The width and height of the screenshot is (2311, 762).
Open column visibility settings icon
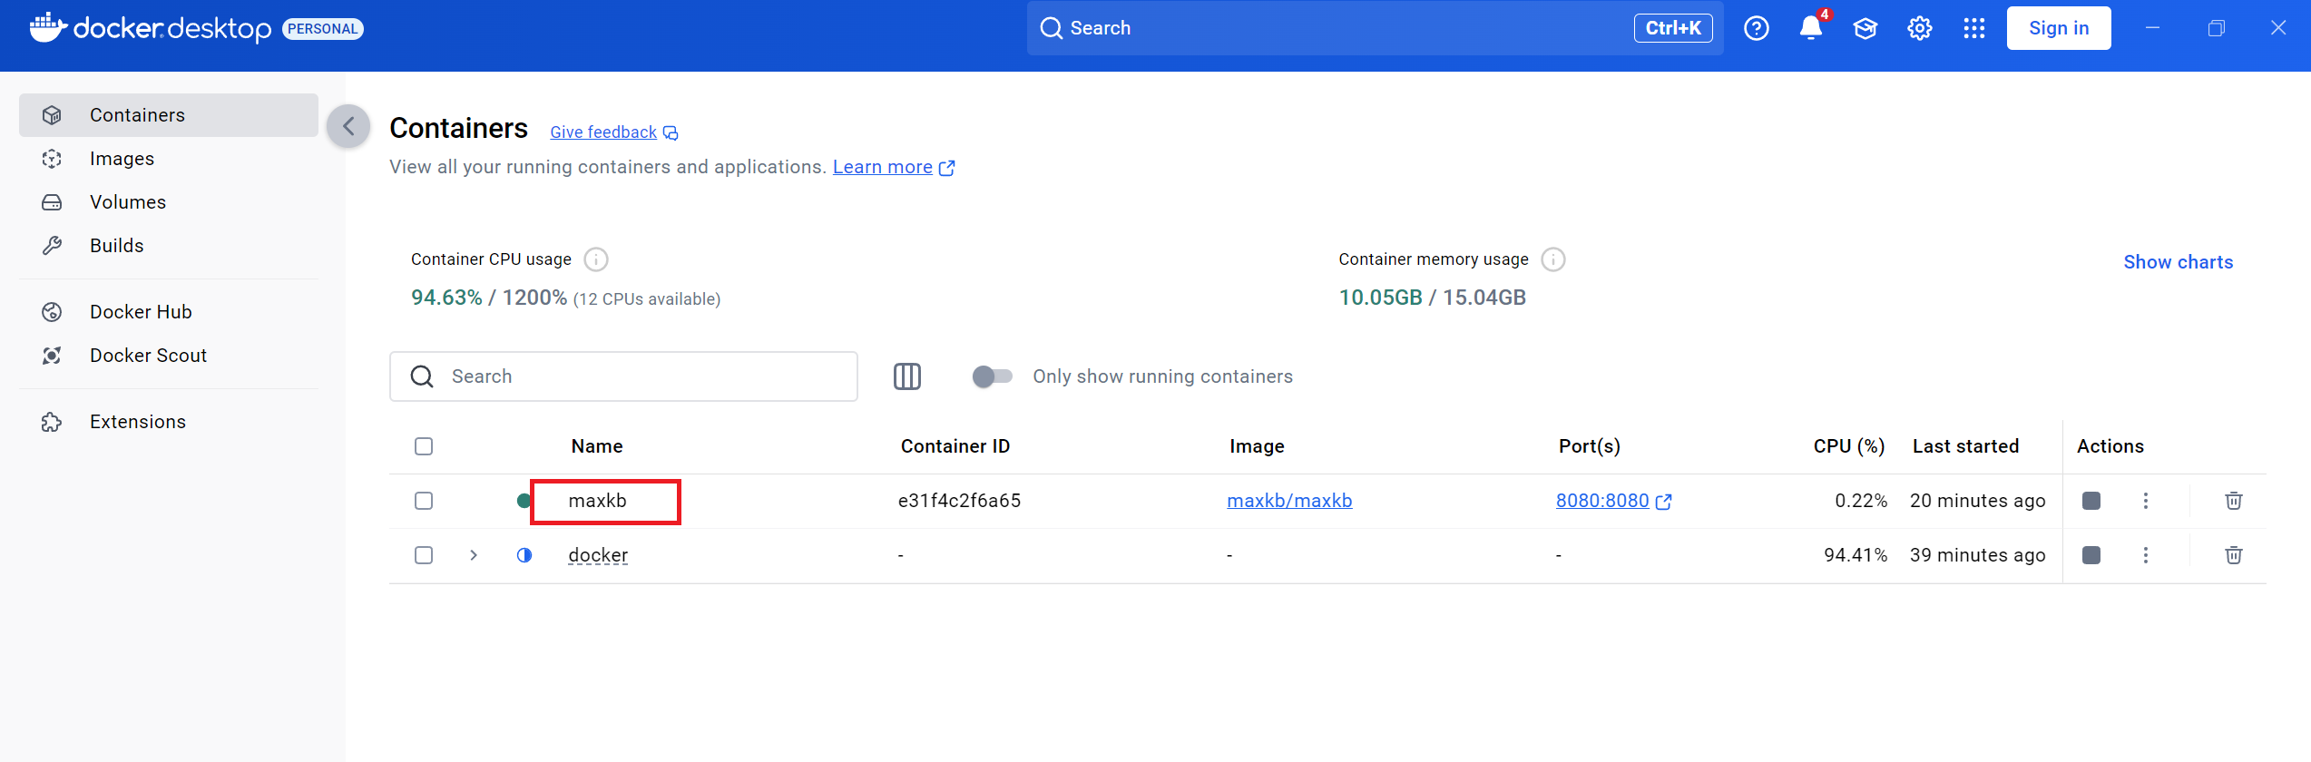907,376
